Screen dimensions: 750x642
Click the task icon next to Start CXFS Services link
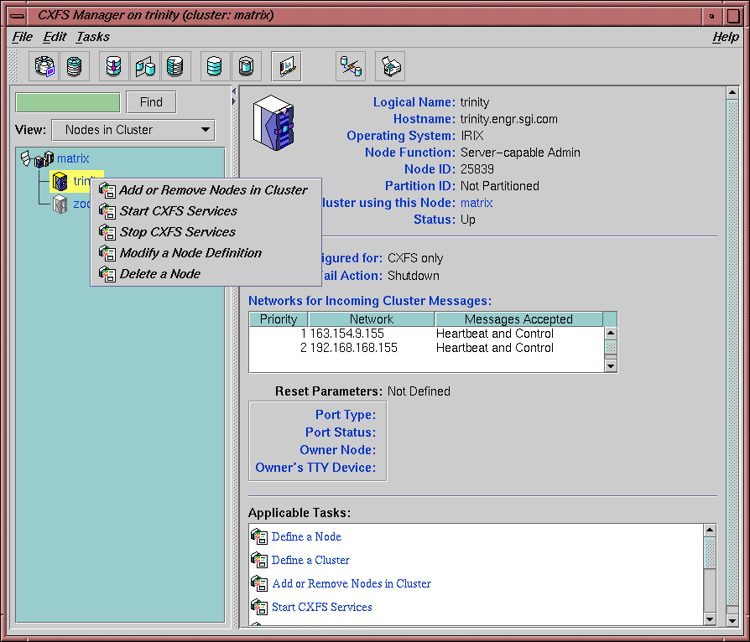(x=259, y=607)
